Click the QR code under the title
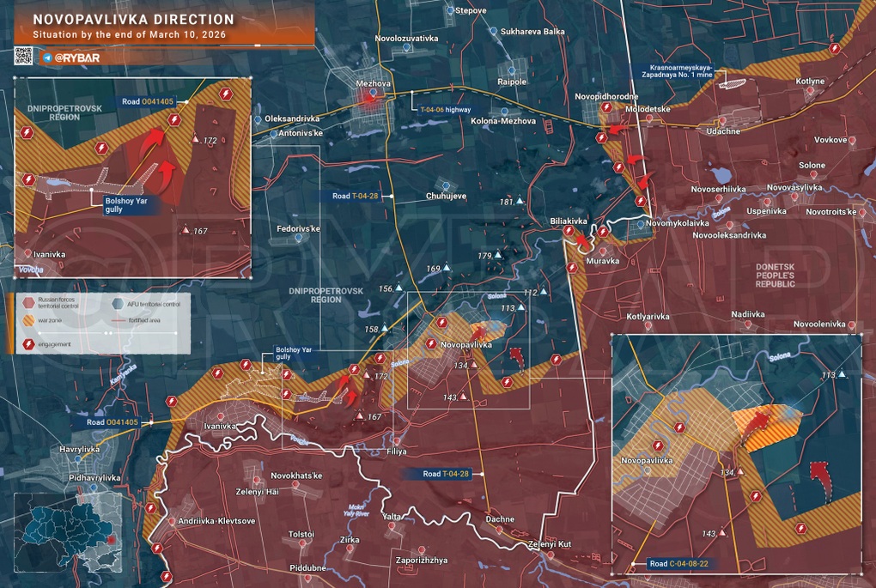 point(24,57)
